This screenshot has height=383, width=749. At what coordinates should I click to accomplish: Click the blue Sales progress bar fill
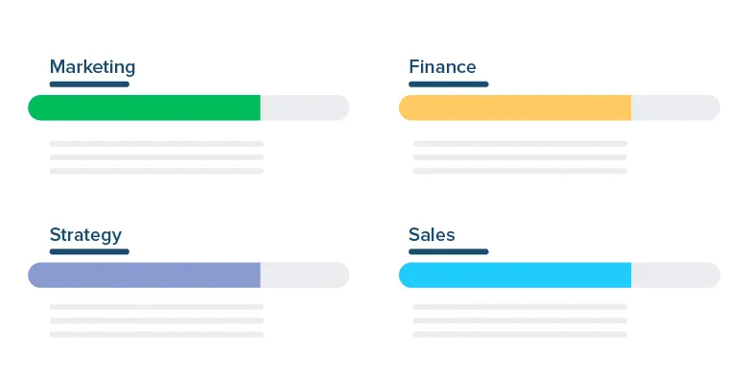[515, 275]
